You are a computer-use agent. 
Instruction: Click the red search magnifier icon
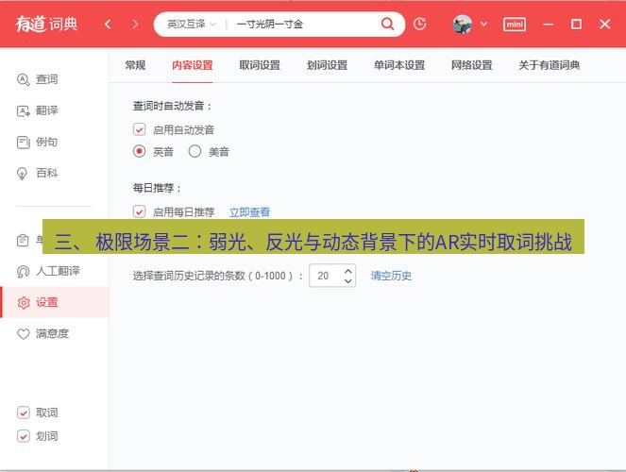tap(387, 24)
